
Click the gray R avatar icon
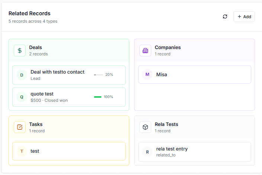[x=148, y=152]
